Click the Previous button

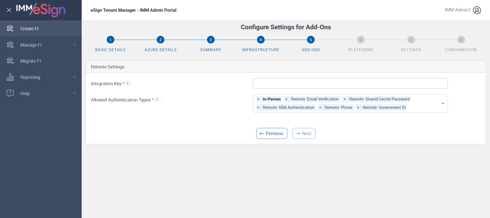272,134
